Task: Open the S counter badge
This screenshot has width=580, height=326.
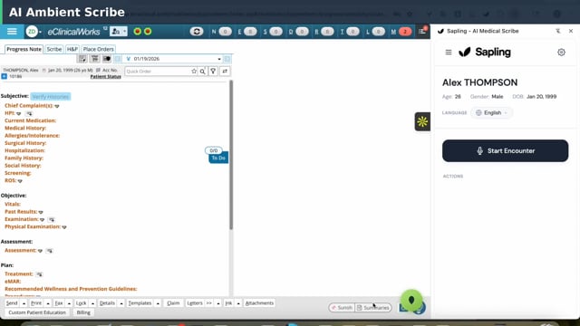Action: point(275,32)
